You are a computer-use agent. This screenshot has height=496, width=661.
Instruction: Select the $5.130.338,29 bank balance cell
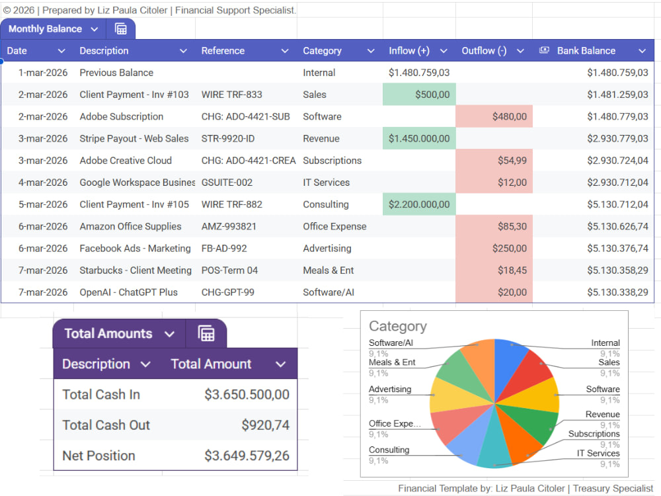pyautogui.click(x=593, y=292)
